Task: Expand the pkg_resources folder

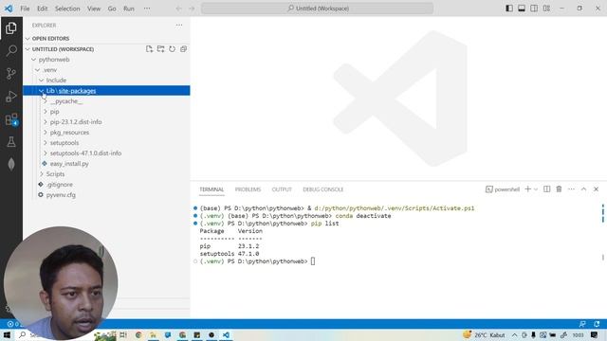Action: tap(106, 133)
